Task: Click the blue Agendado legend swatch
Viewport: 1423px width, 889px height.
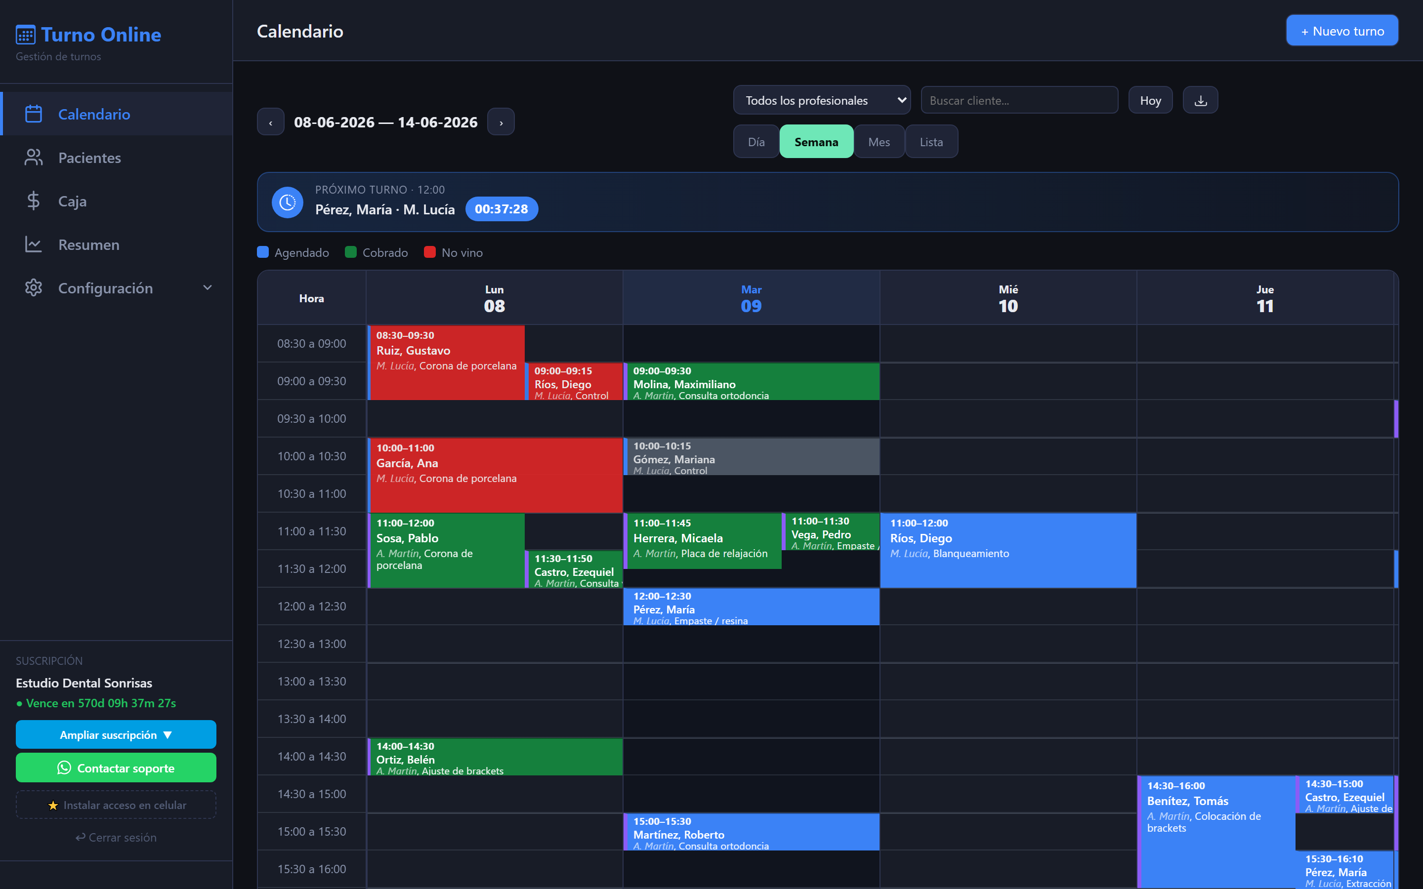Action: [x=263, y=252]
